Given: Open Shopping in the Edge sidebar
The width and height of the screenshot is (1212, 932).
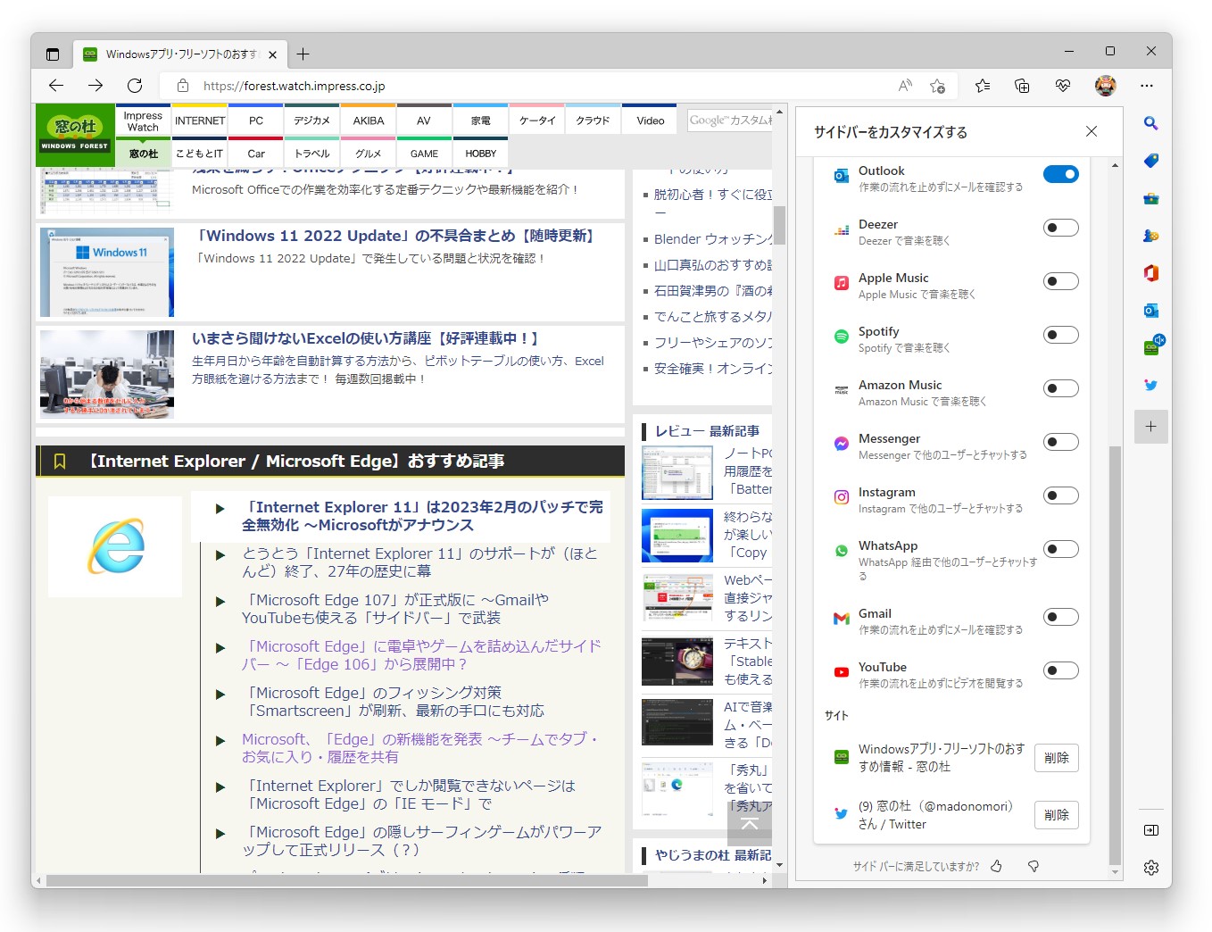Looking at the screenshot, I should click(1151, 161).
